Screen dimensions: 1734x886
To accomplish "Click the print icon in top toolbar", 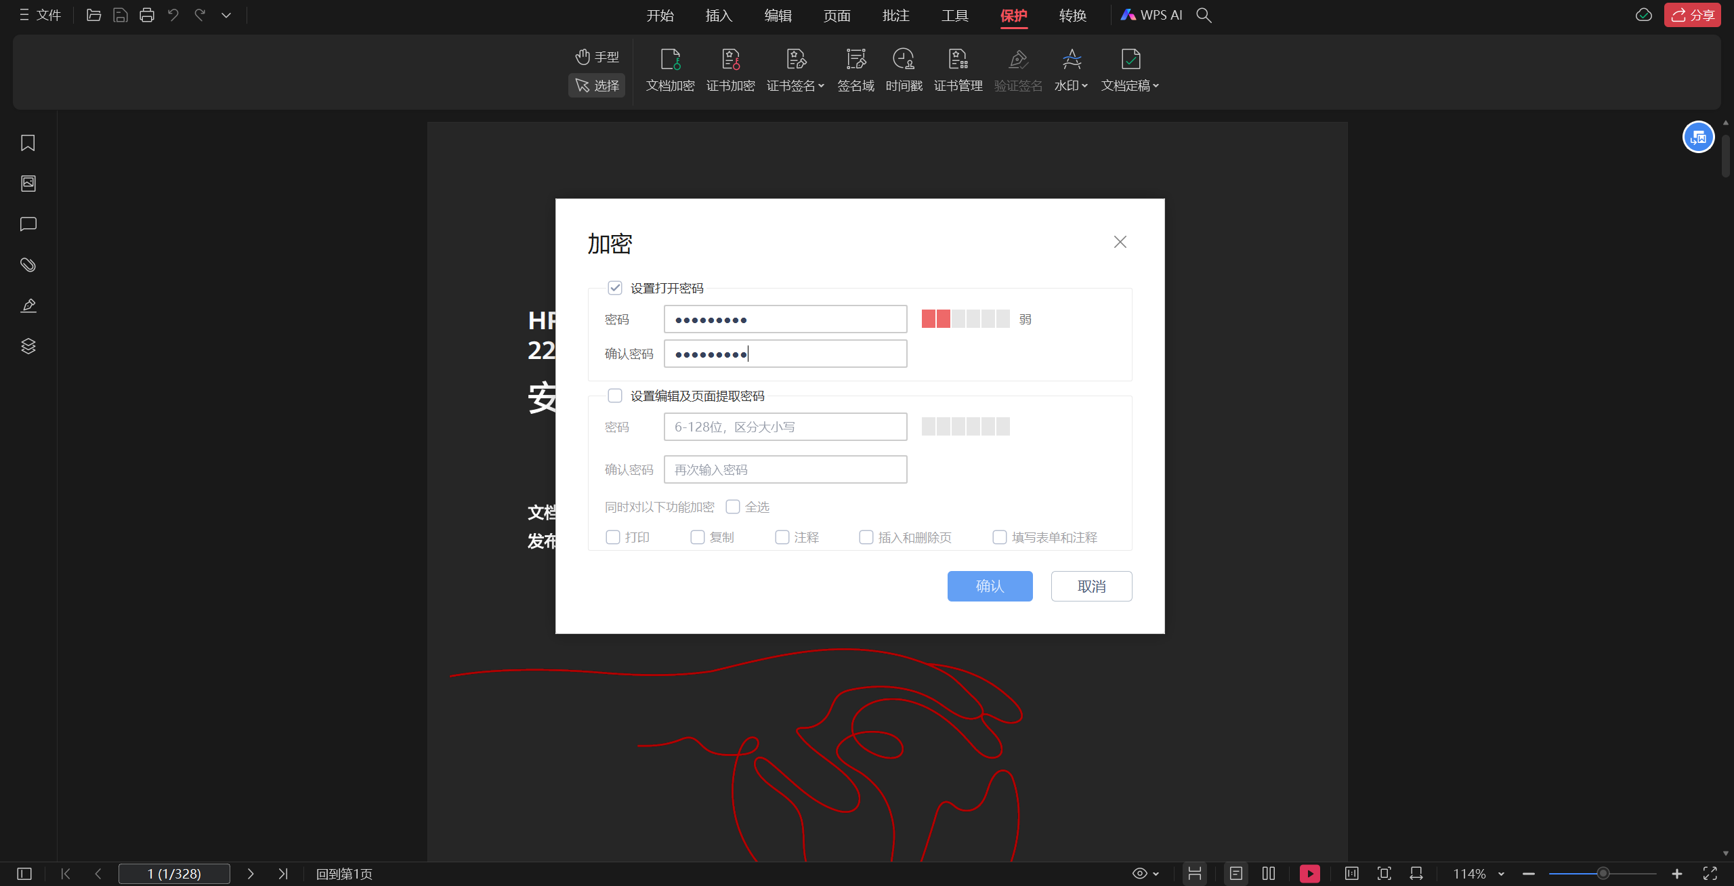I will (147, 15).
